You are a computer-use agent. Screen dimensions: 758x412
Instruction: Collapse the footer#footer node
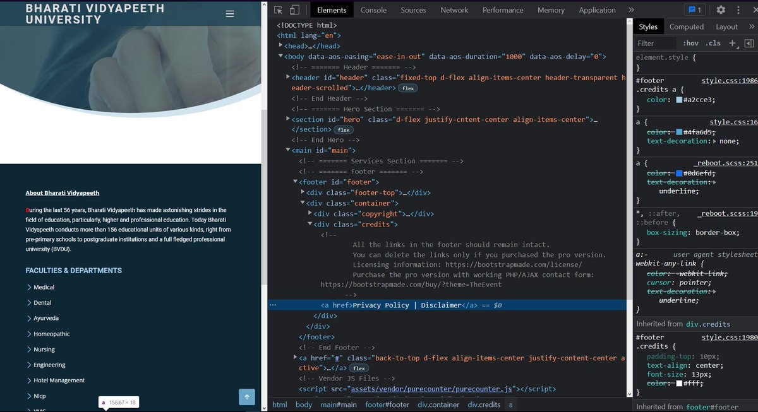coord(295,182)
